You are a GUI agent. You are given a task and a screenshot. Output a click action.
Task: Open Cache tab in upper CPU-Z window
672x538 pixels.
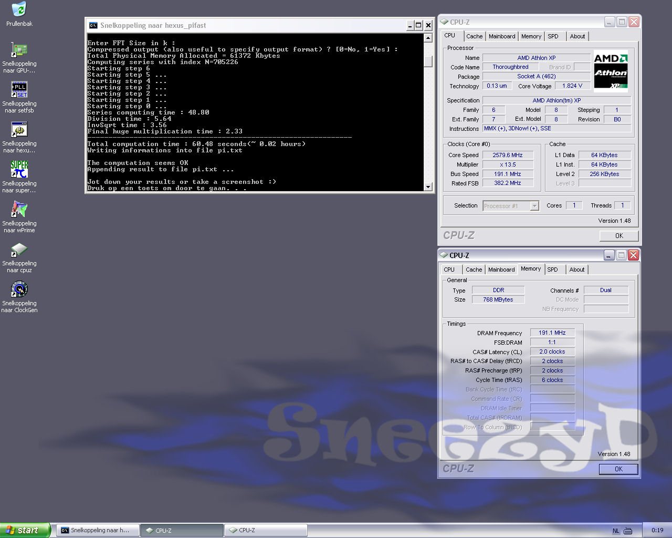tap(474, 36)
